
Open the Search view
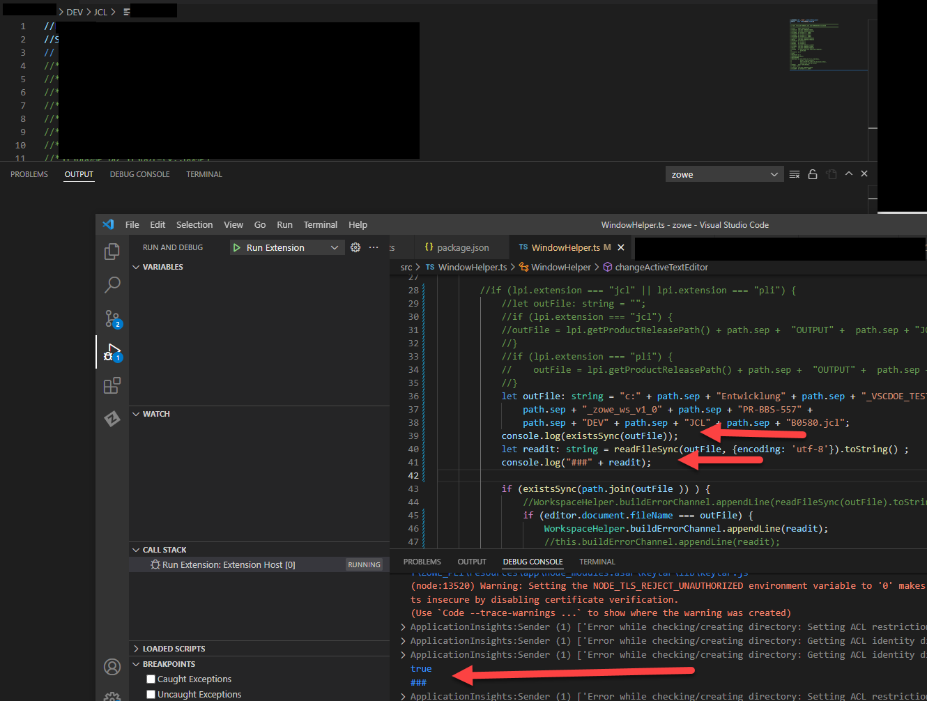(112, 284)
